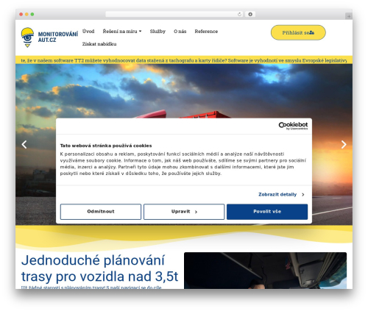Click the heading Jednoduché plánování trasy pro vozidla
This screenshot has width=368, height=311.
point(99,268)
